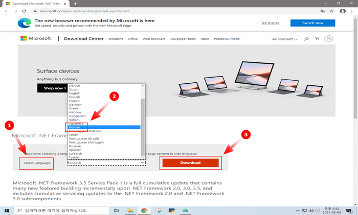This screenshot has width=358, height=215.
Task: Open File Explorer from taskbar
Action: point(130,211)
